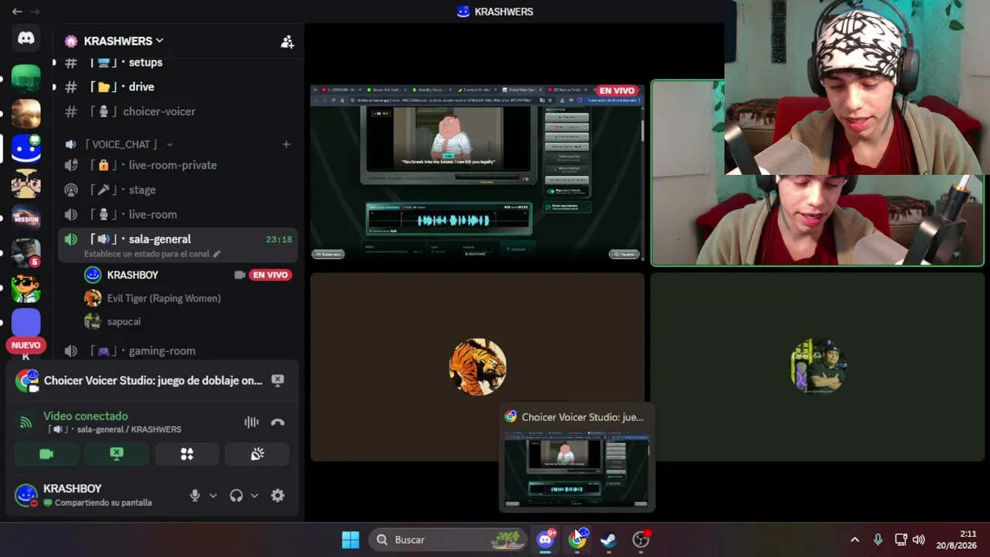990x557 pixels.
Task: Open the KRASHWERS server dropdown menu
Action: coord(123,41)
